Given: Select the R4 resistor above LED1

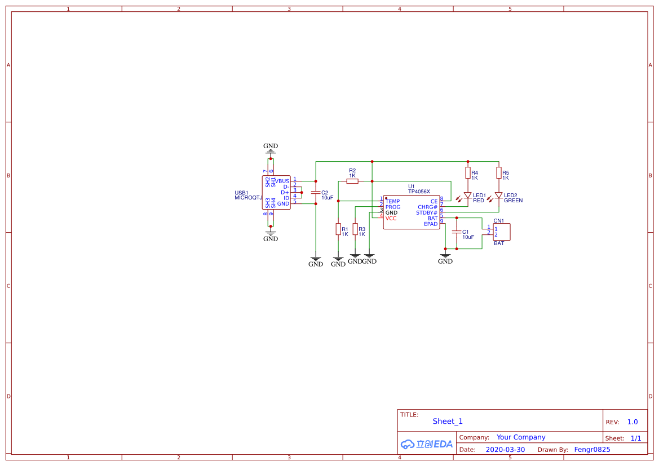Looking at the screenshot, I should tap(467, 172).
